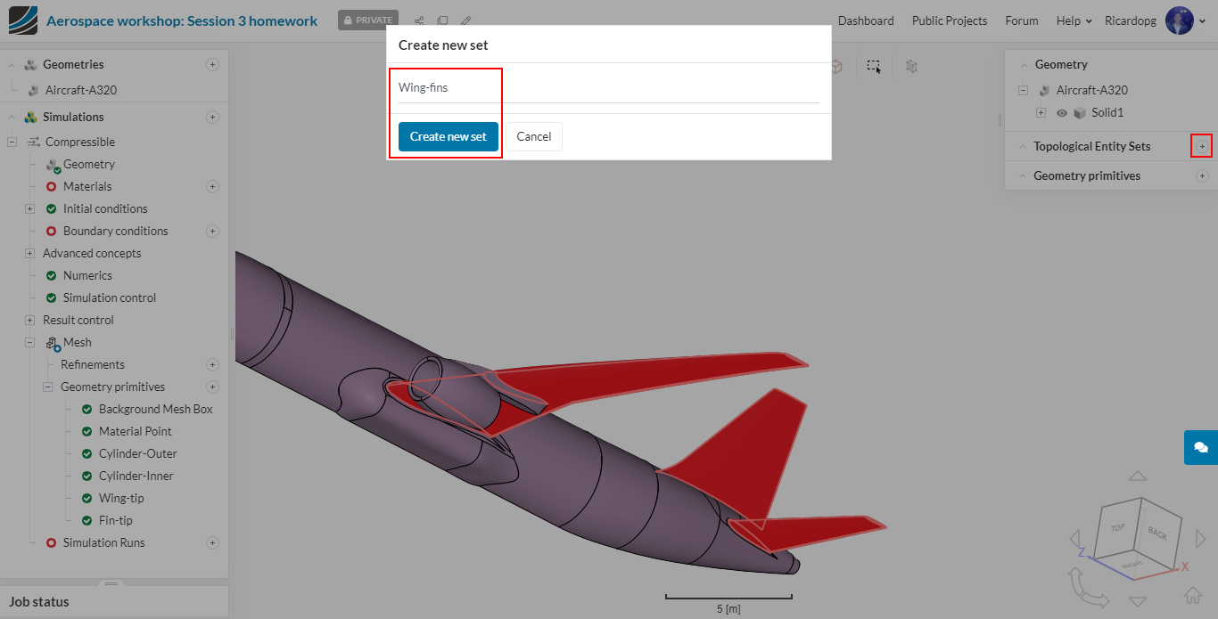
Task: Rotate view down with bottom arrow
Action: click(1138, 601)
